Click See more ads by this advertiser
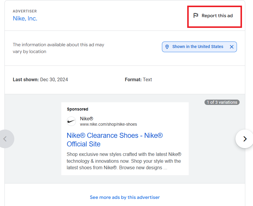This screenshot has height=206, width=253. (125, 197)
